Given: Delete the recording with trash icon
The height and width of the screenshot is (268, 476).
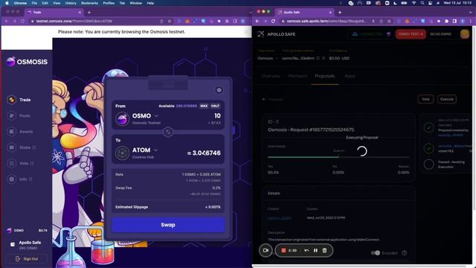Looking at the screenshot, I should coord(324,250).
